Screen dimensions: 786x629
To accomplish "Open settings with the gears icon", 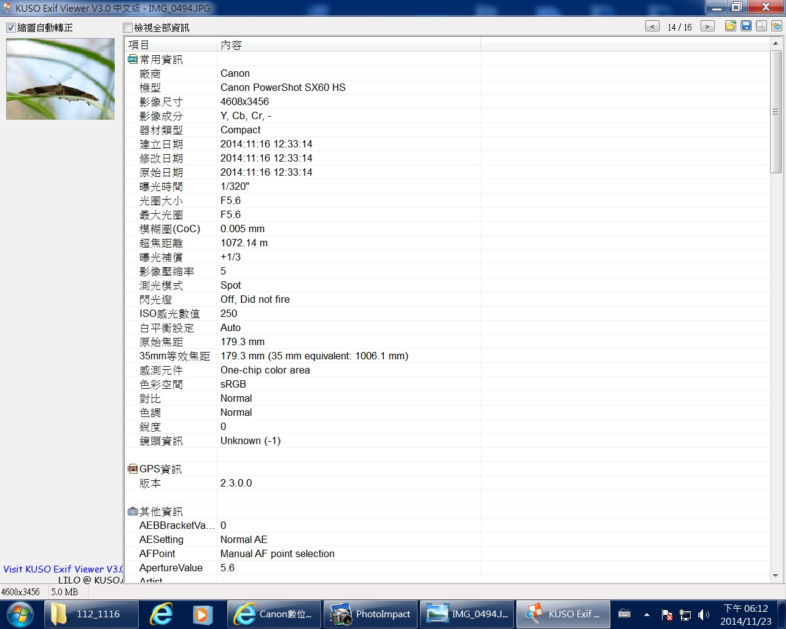I will click(x=777, y=26).
